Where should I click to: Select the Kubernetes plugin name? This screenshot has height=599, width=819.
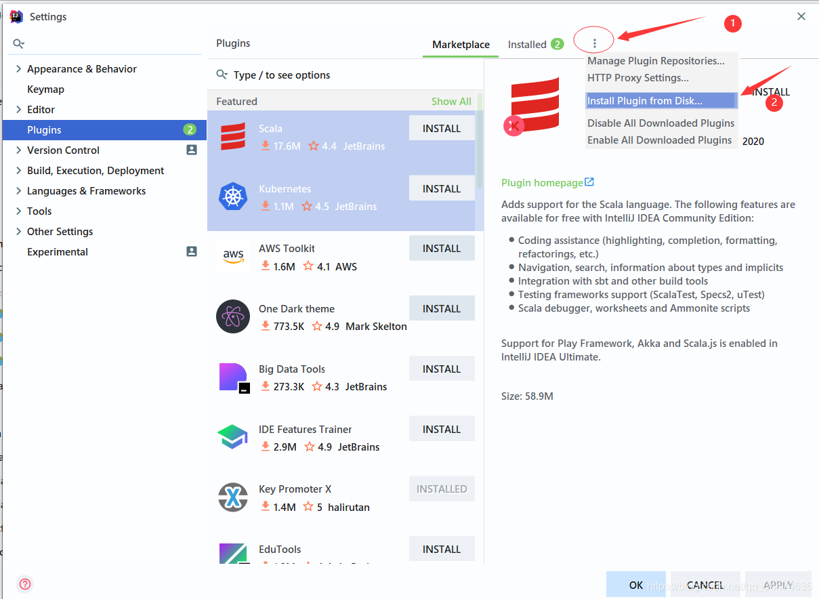[285, 188]
